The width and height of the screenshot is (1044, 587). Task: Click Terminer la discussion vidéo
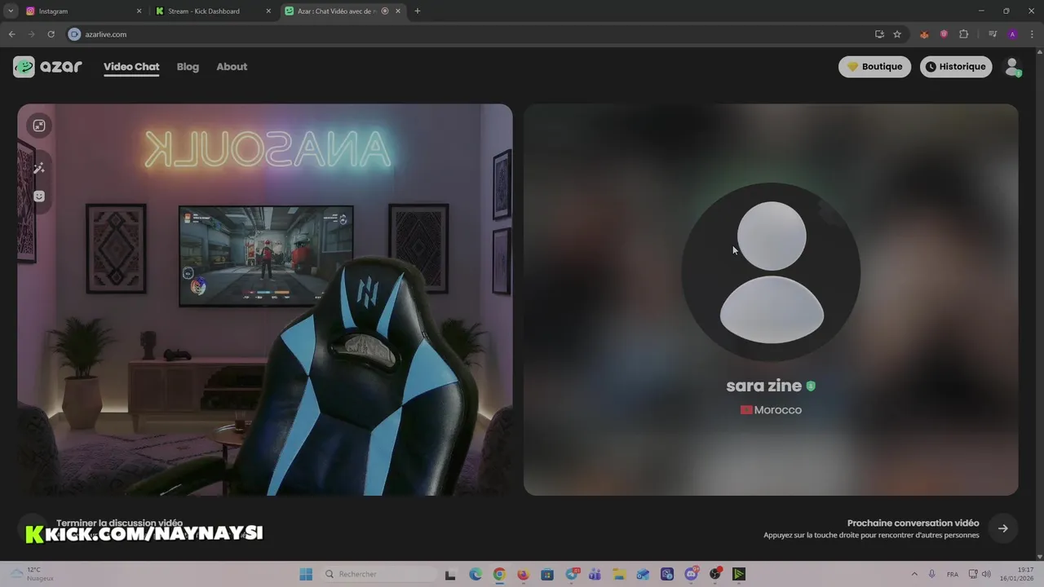(119, 523)
